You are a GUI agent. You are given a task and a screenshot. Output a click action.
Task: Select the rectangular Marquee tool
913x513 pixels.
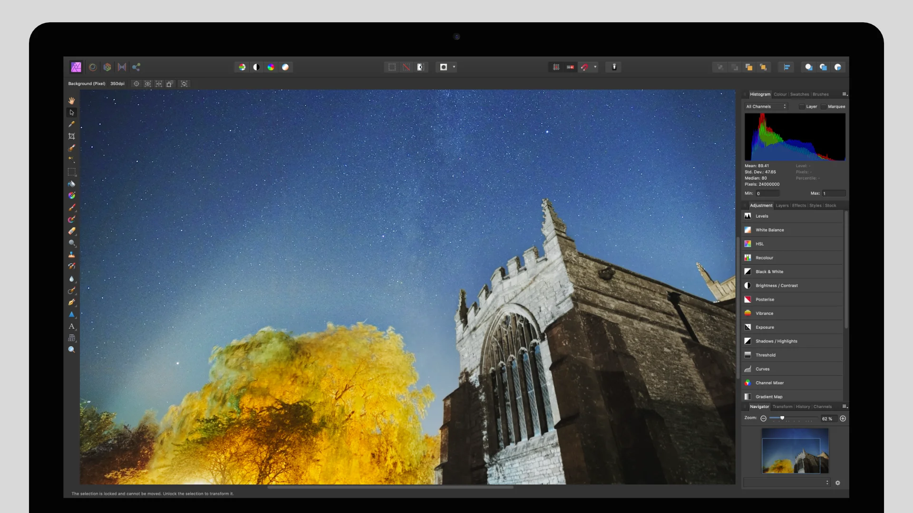tap(71, 172)
